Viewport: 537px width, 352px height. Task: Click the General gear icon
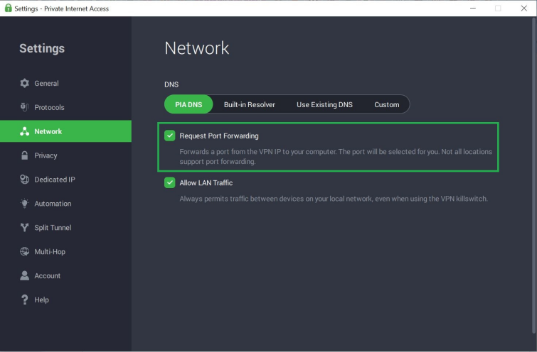click(x=24, y=84)
